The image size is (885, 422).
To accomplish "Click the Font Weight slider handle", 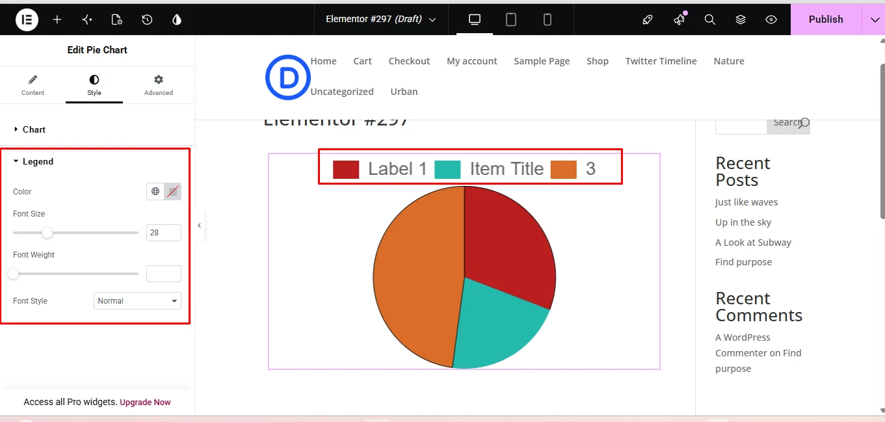I will click(x=13, y=274).
